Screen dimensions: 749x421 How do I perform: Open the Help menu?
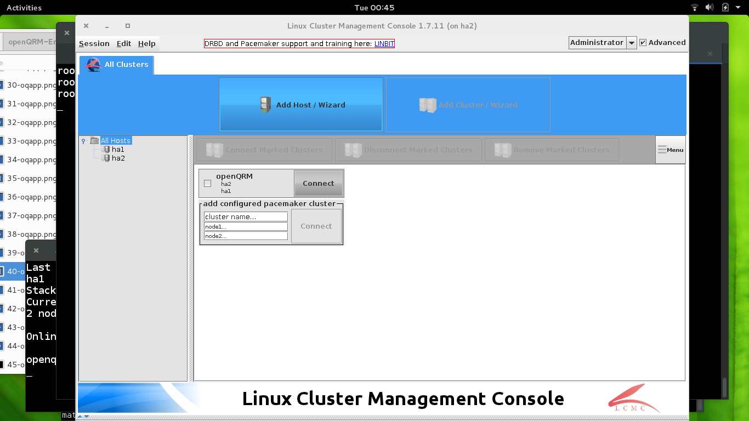pos(147,43)
